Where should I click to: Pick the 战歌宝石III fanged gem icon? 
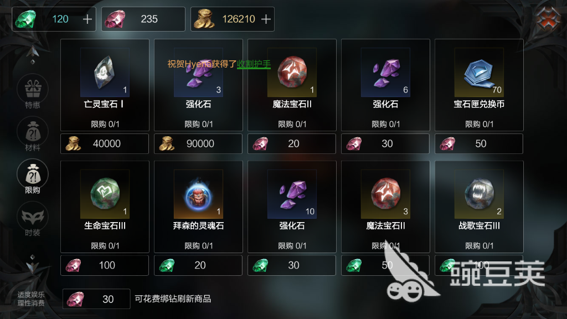point(479,194)
